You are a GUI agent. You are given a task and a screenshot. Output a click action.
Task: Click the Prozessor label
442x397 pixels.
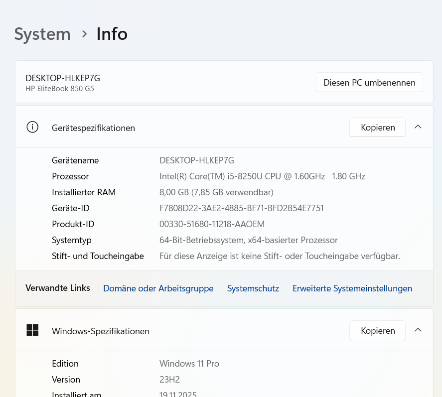pyautogui.click(x=70, y=176)
